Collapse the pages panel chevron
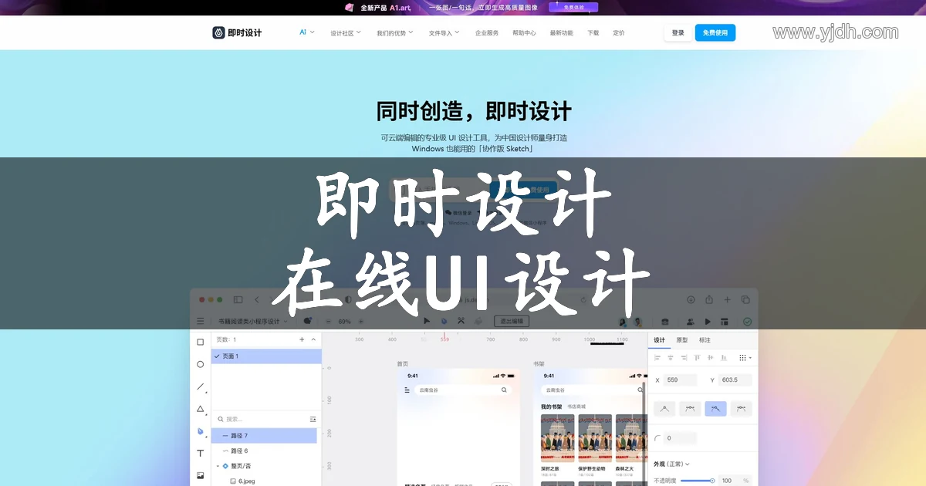This screenshot has height=486, width=926. [x=313, y=339]
